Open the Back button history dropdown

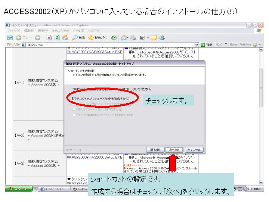[x=31, y=38]
